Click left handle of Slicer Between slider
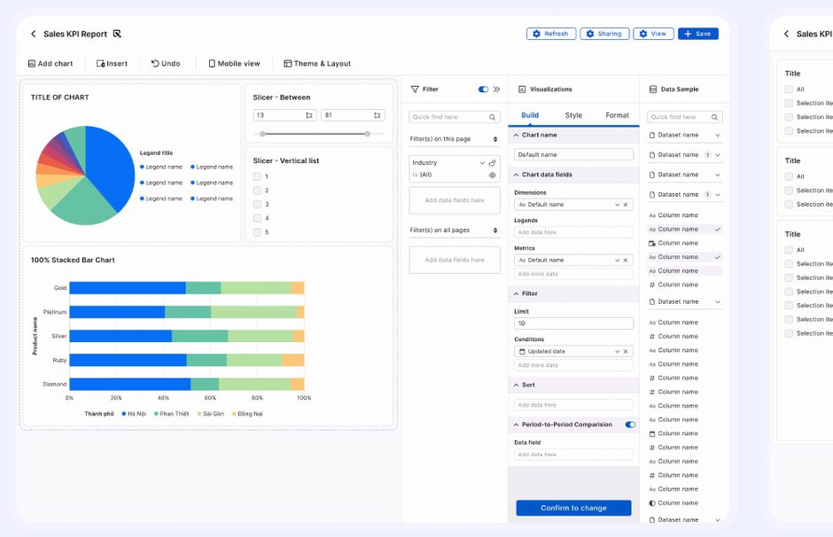The height and width of the screenshot is (537, 833). (x=262, y=134)
